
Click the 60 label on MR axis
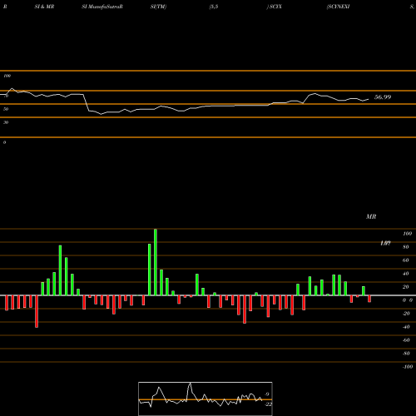point(406,260)
